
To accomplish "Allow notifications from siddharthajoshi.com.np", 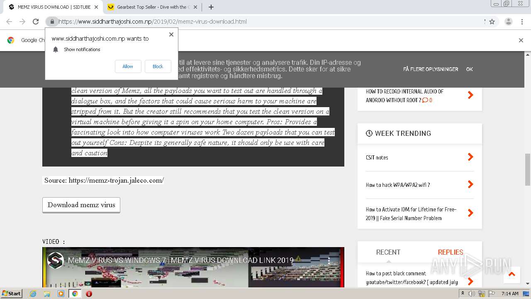I will tap(128, 66).
